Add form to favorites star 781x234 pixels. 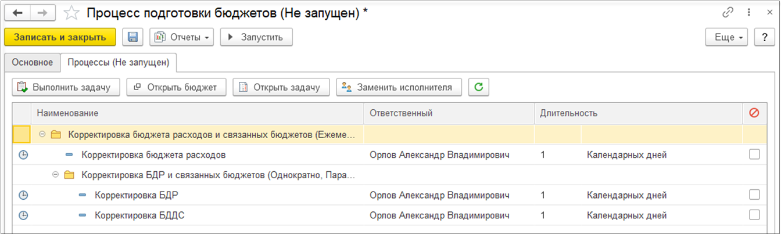[71, 12]
